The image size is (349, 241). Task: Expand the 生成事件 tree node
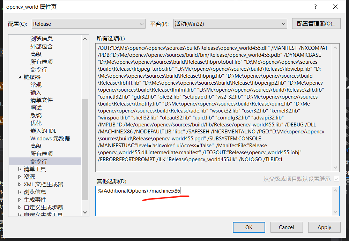pos(20,200)
